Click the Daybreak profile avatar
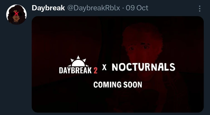The image size is (210, 115). tap(16, 14)
